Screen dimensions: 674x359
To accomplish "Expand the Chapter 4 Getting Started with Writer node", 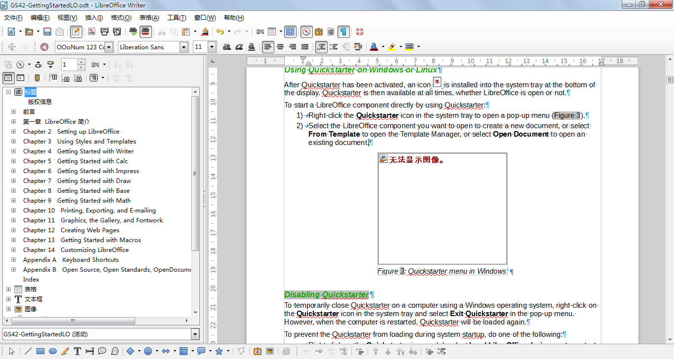I will (14, 151).
